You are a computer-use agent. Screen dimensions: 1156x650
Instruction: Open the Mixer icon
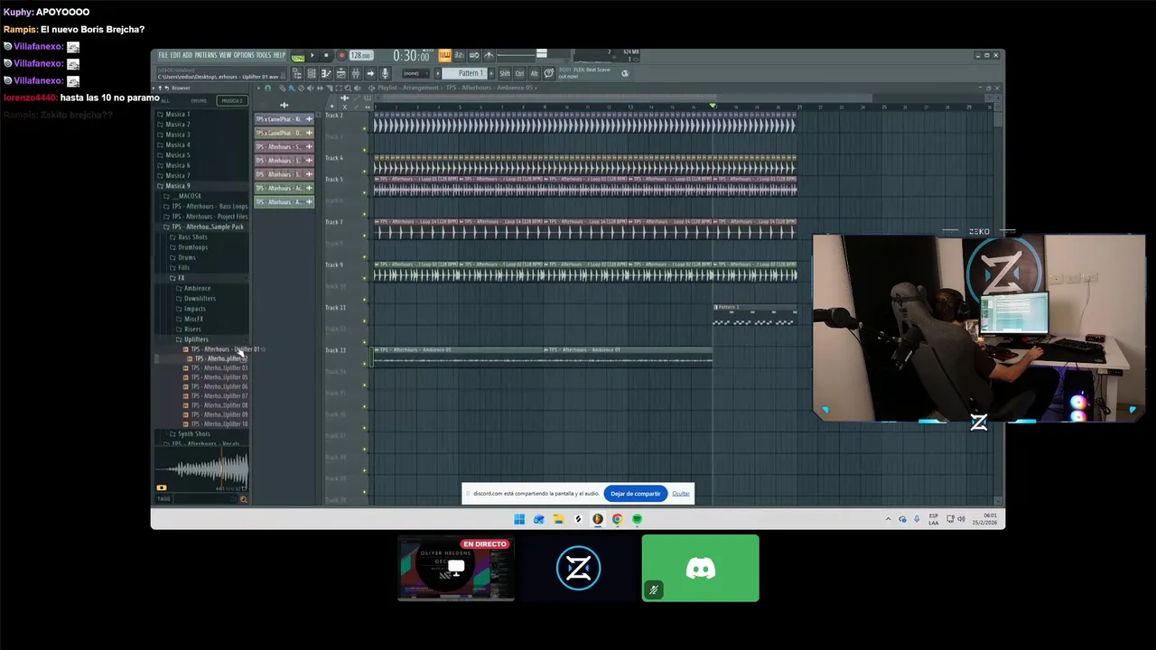(356, 73)
